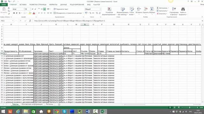Switch to the ДАННЫЕ ribbon tab
204x114 pixels.
click(63, 5)
